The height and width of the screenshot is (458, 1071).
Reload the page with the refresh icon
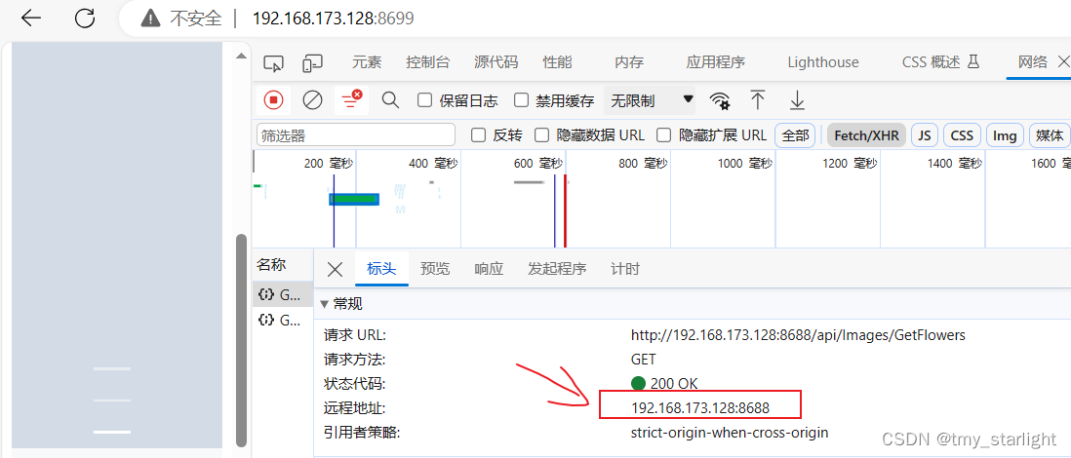85,19
